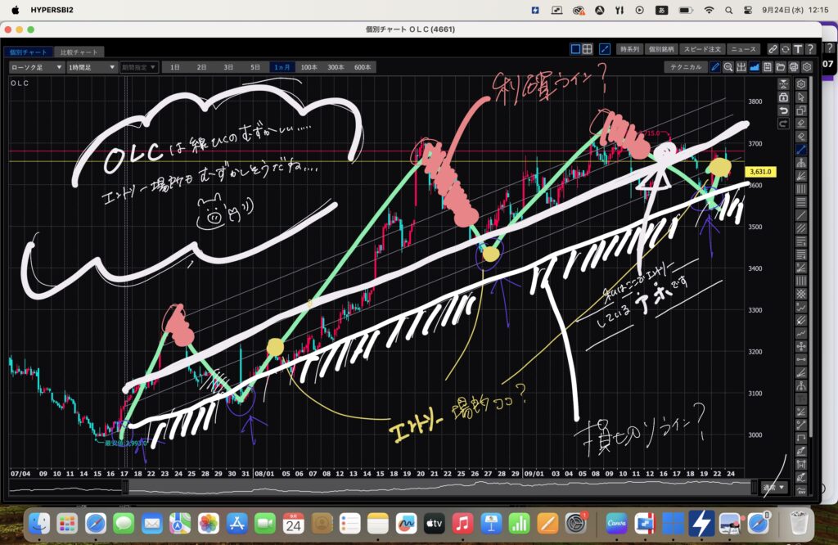Switch to four-panel grid layout
838x545 pixels.
pyautogui.click(x=587, y=49)
